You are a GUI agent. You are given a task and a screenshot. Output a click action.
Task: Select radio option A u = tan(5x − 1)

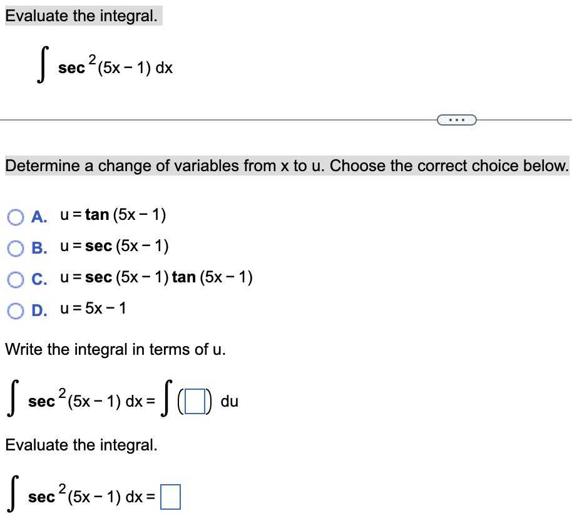(x=16, y=217)
